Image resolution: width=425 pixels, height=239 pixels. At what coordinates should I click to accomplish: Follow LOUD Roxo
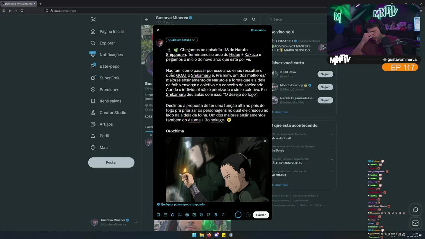tap(325, 74)
